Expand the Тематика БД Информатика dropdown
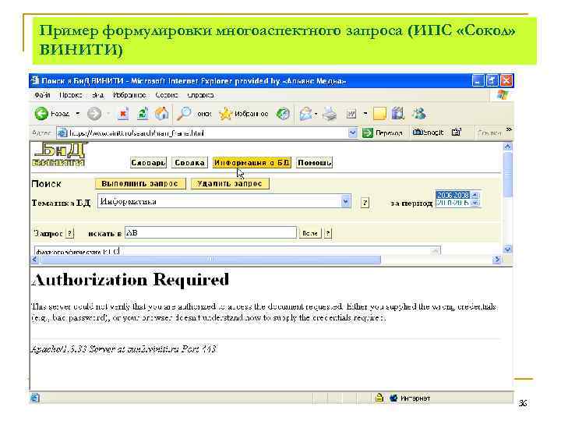Image resolution: width=561 pixels, height=421 pixels. 345,202
